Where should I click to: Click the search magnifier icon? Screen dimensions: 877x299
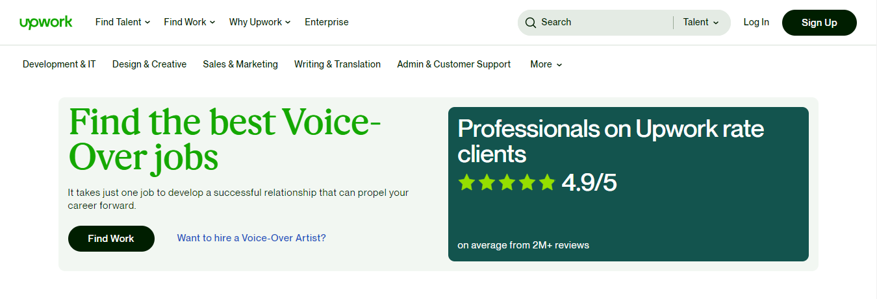(531, 23)
